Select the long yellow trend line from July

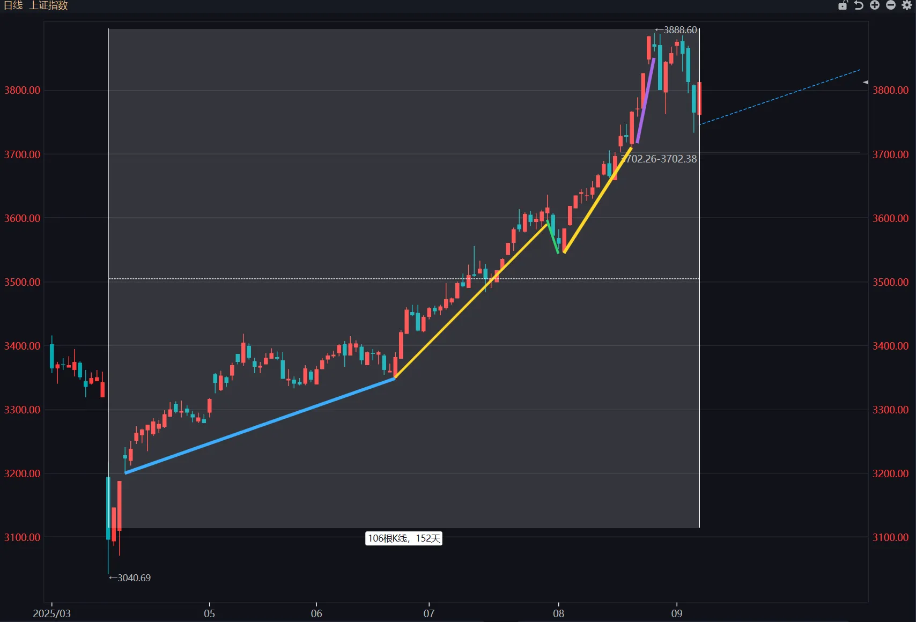tap(470, 301)
